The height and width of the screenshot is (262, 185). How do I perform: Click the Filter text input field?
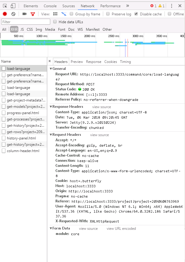(x=26, y=22)
